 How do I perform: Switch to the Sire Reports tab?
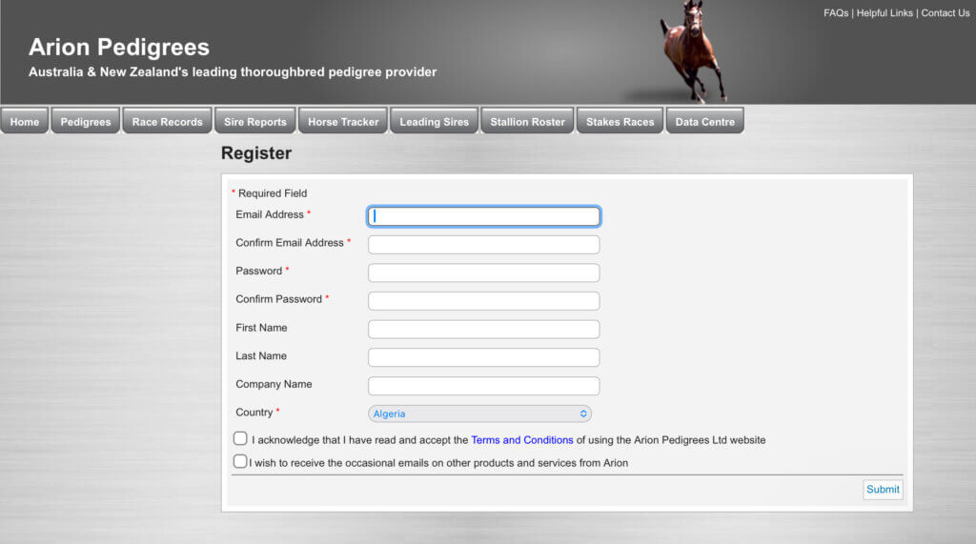[x=255, y=121]
